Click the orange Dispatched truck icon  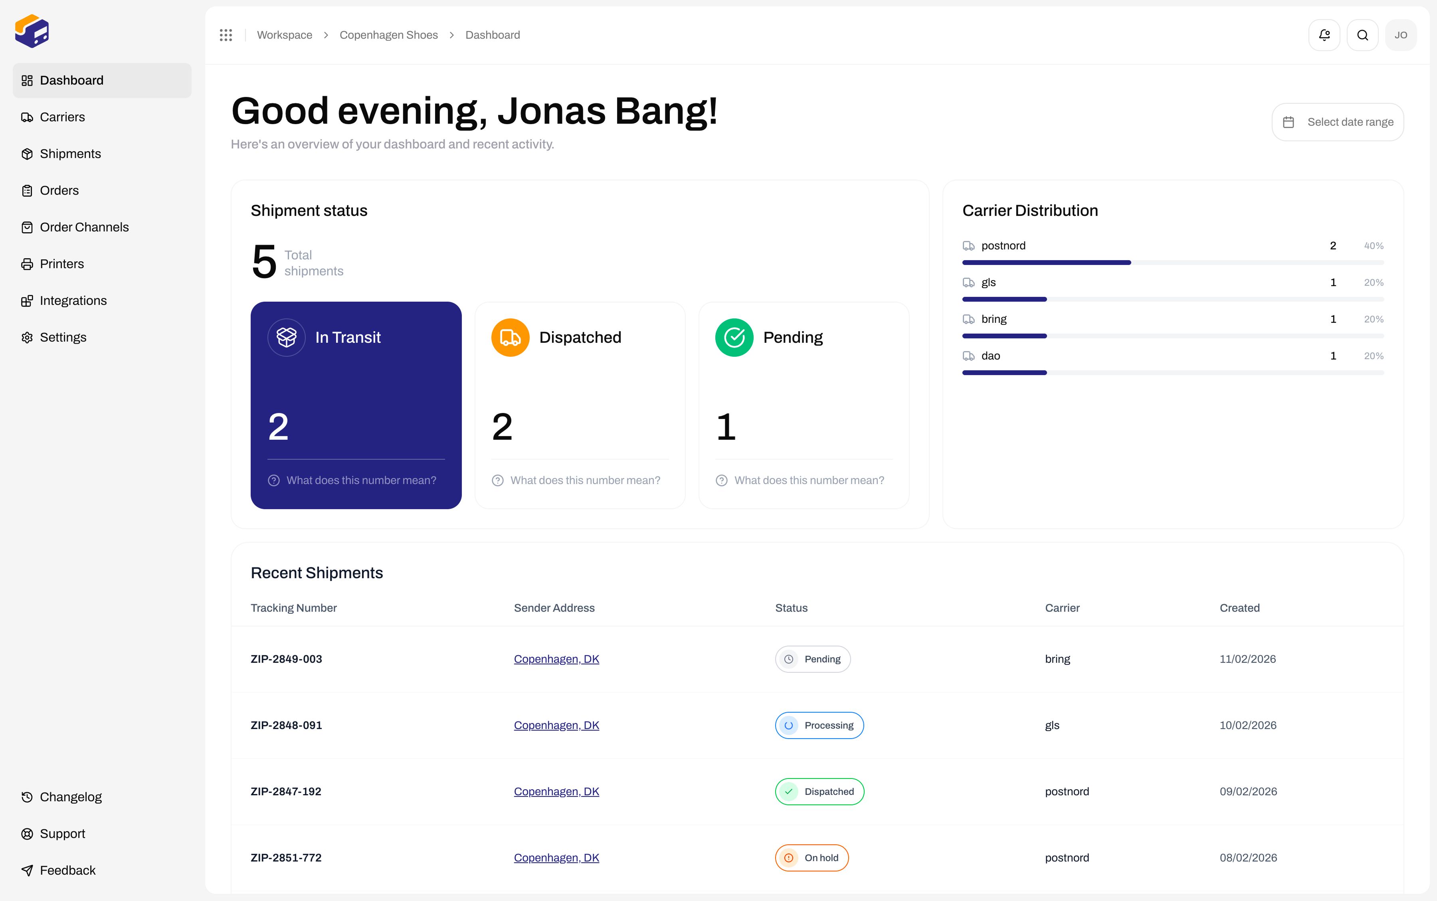coord(510,337)
